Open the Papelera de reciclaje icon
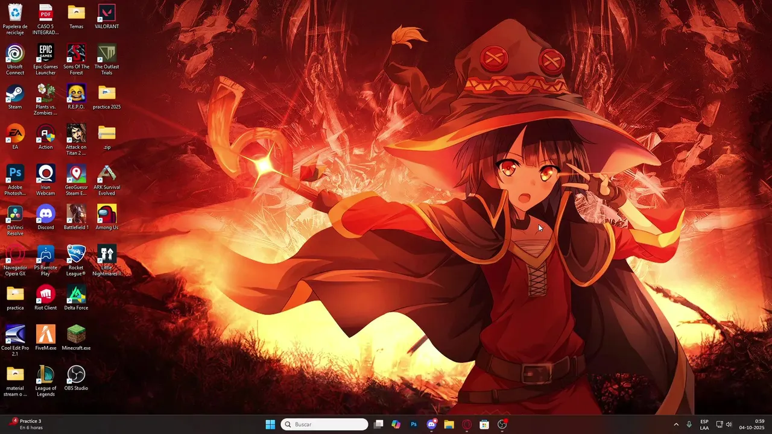This screenshot has width=772, height=434. point(15,19)
